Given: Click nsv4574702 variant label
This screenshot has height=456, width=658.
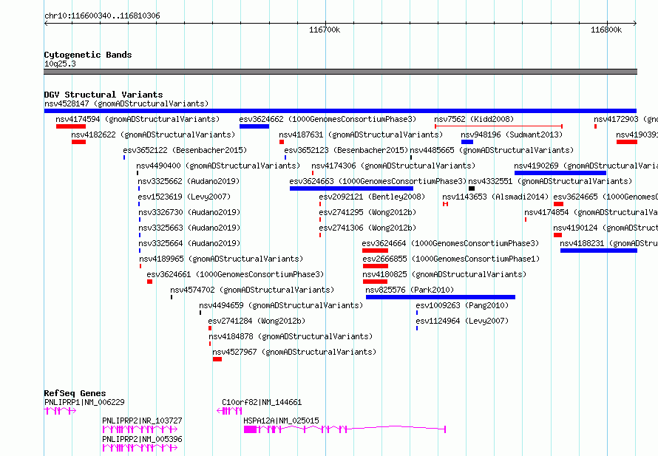Looking at the screenshot, I should pos(252,290).
